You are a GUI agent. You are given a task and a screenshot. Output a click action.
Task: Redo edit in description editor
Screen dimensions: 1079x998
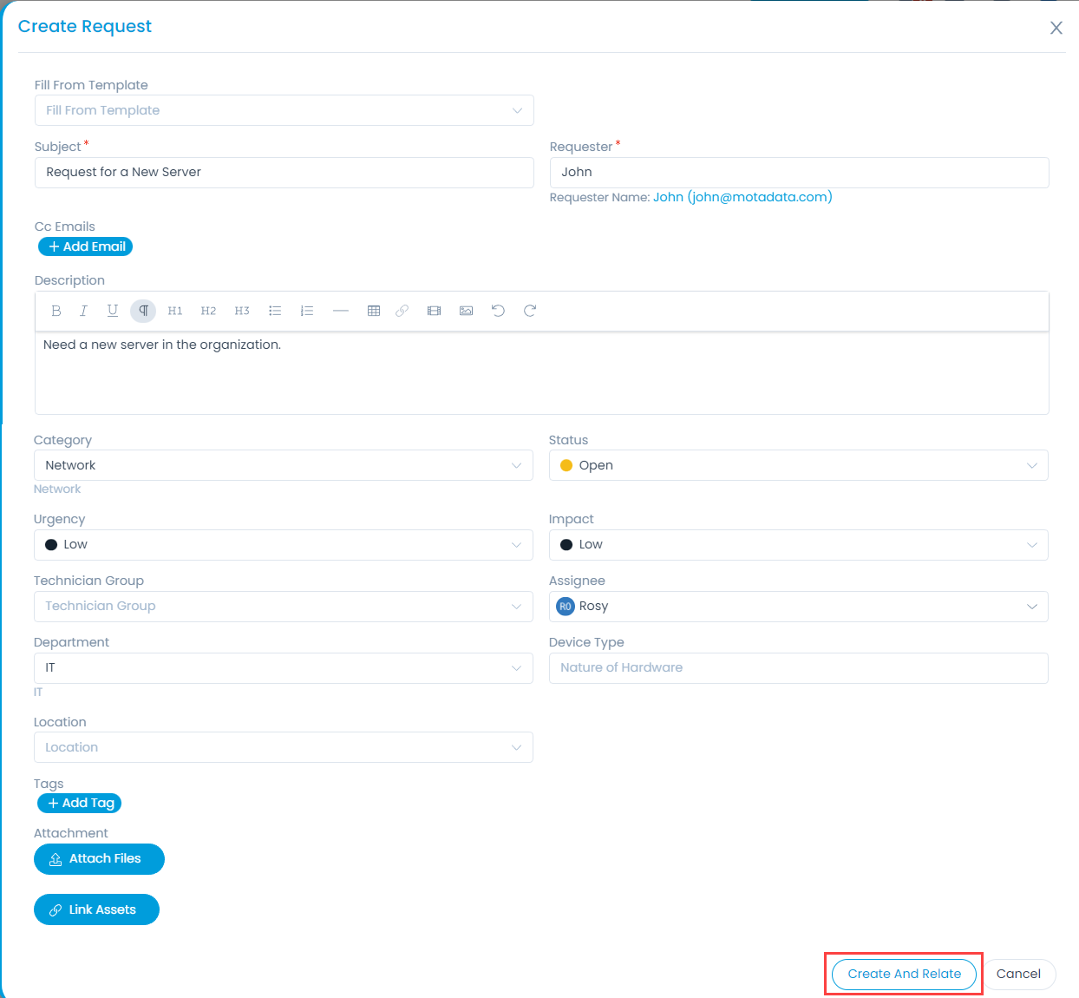[530, 311]
